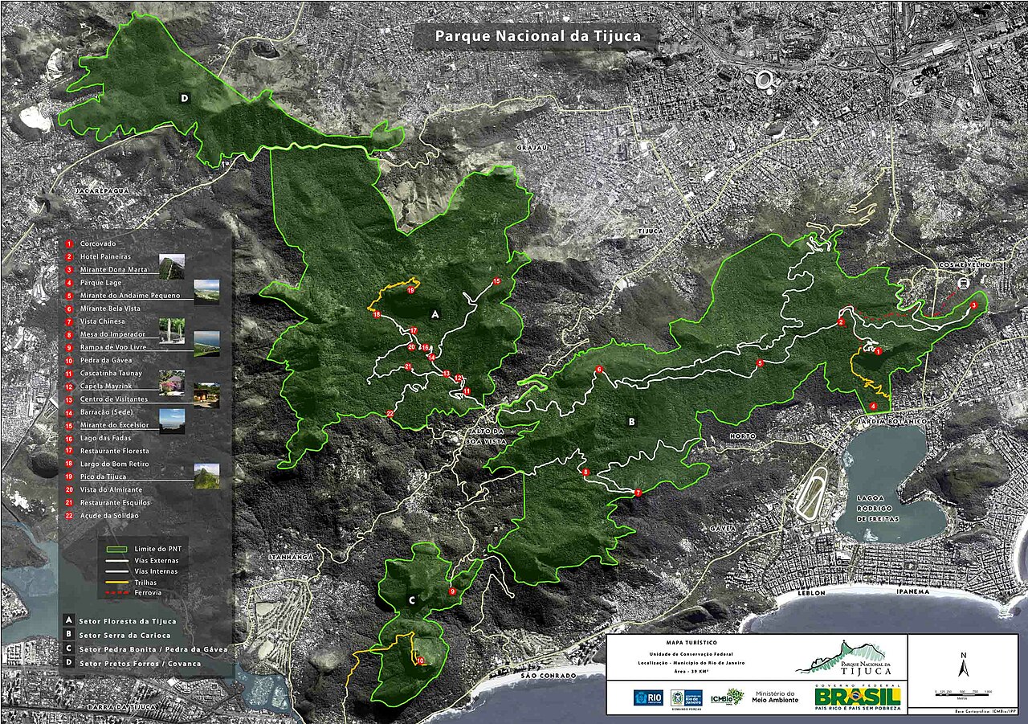Viewport: 1028px width, 724px height.
Task: Select the sector D label on the map
Action: (185, 98)
